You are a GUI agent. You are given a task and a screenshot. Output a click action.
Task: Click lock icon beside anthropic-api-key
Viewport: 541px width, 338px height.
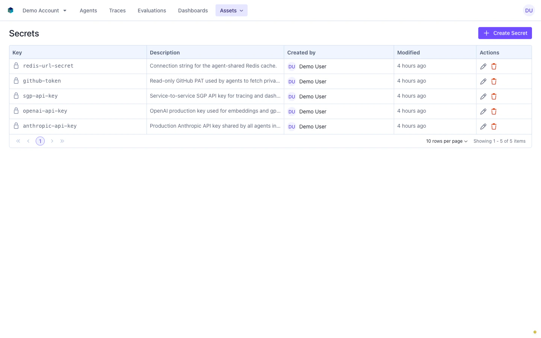16,126
